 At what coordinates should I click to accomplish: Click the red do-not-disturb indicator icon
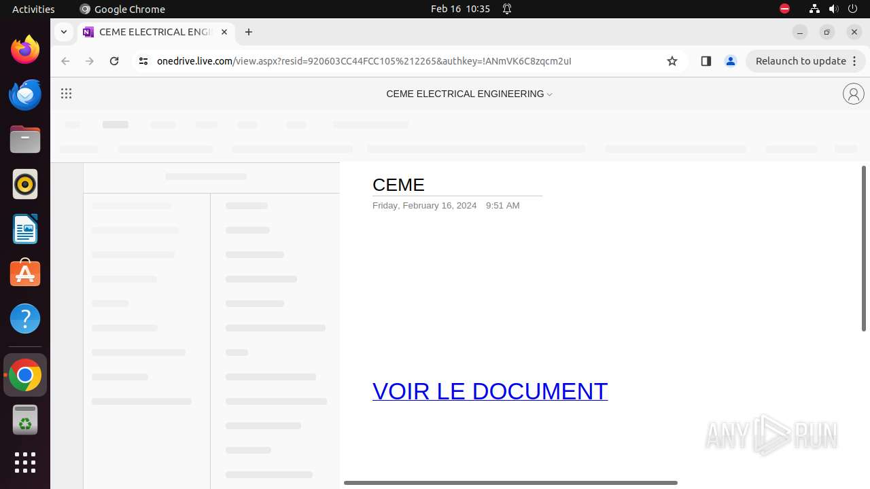(x=784, y=9)
